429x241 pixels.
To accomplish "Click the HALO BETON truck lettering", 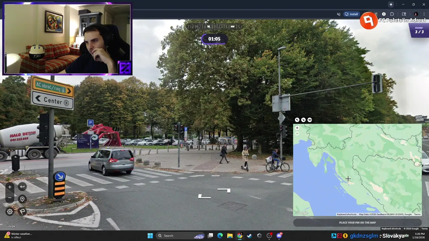I will [22, 135].
